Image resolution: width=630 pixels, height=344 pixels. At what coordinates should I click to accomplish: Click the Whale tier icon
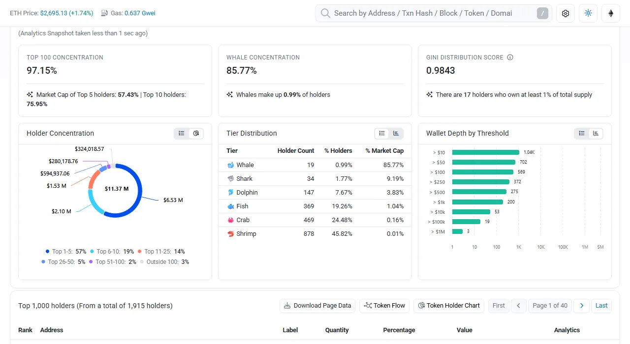230,165
